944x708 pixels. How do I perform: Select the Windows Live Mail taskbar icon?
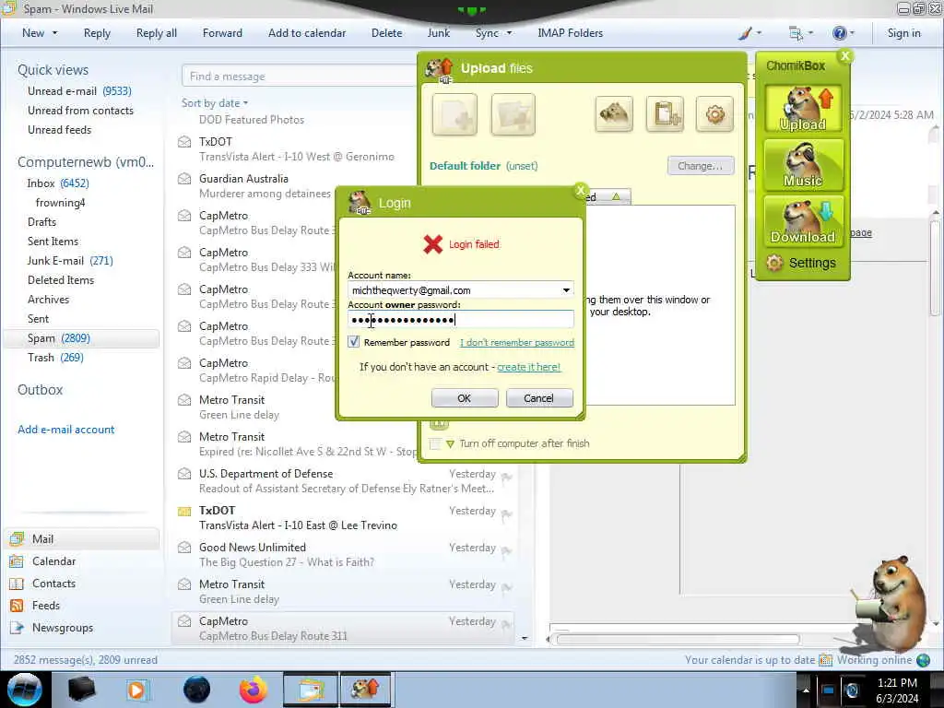click(x=310, y=690)
